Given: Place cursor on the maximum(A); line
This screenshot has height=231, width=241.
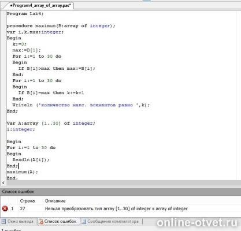Looking at the screenshot, I should (x=23, y=172).
